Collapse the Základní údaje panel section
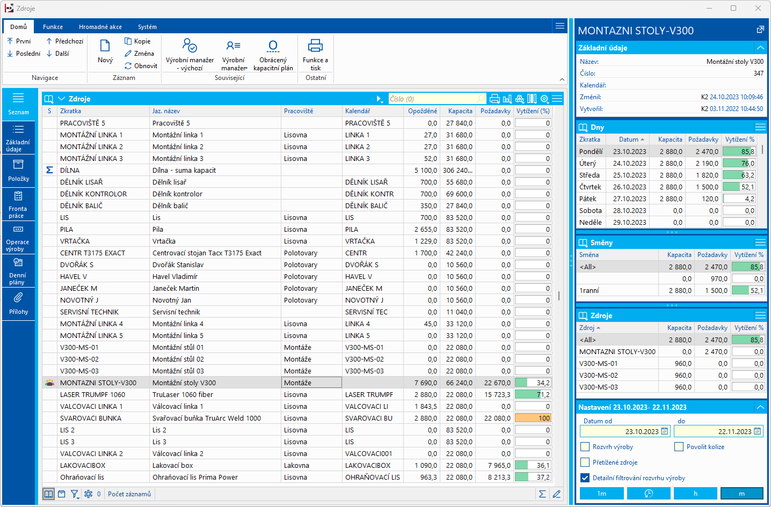The image size is (771, 507). pyautogui.click(x=760, y=48)
